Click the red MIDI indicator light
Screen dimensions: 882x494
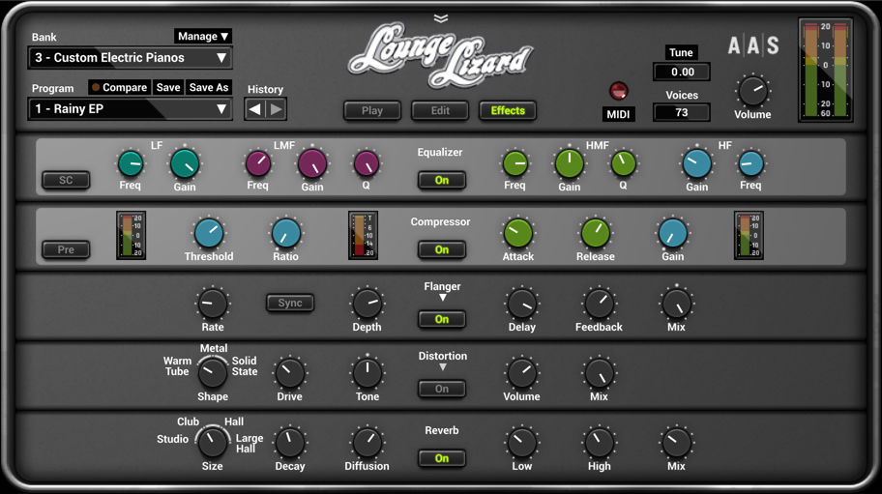[x=618, y=91]
